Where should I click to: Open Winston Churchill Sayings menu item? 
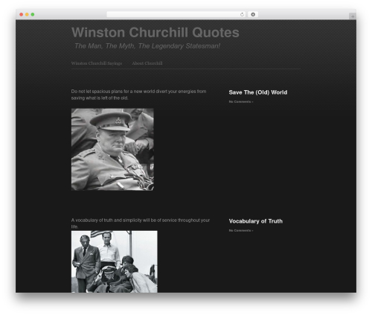[x=97, y=63]
